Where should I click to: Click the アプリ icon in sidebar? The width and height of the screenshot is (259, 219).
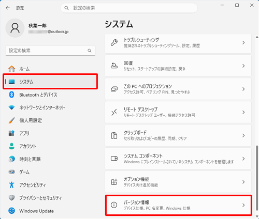pos(11,133)
